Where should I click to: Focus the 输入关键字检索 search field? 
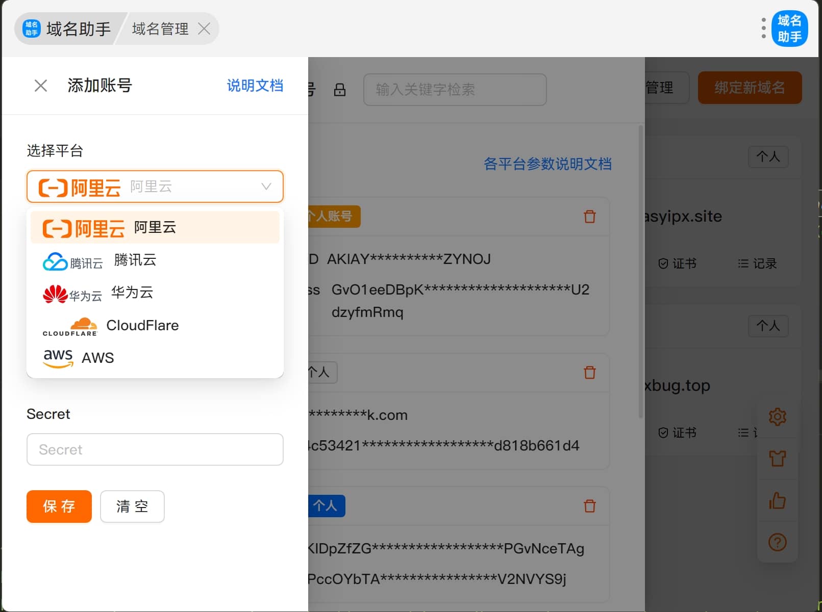pos(455,90)
